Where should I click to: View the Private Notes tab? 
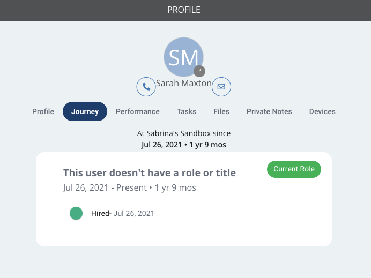(269, 111)
